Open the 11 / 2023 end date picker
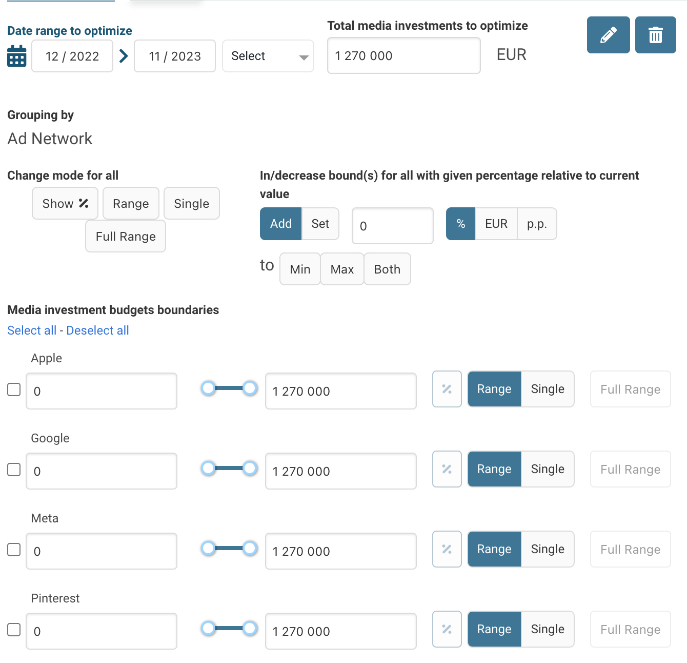 point(175,56)
